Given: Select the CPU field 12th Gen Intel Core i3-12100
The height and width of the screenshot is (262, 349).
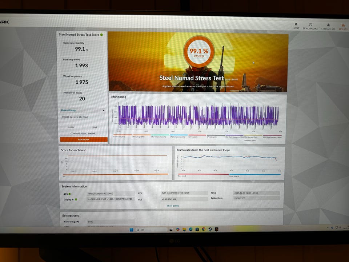Looking at the screenshot, I should pos(184,193).
